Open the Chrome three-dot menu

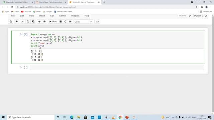click(x=211, y=7)
